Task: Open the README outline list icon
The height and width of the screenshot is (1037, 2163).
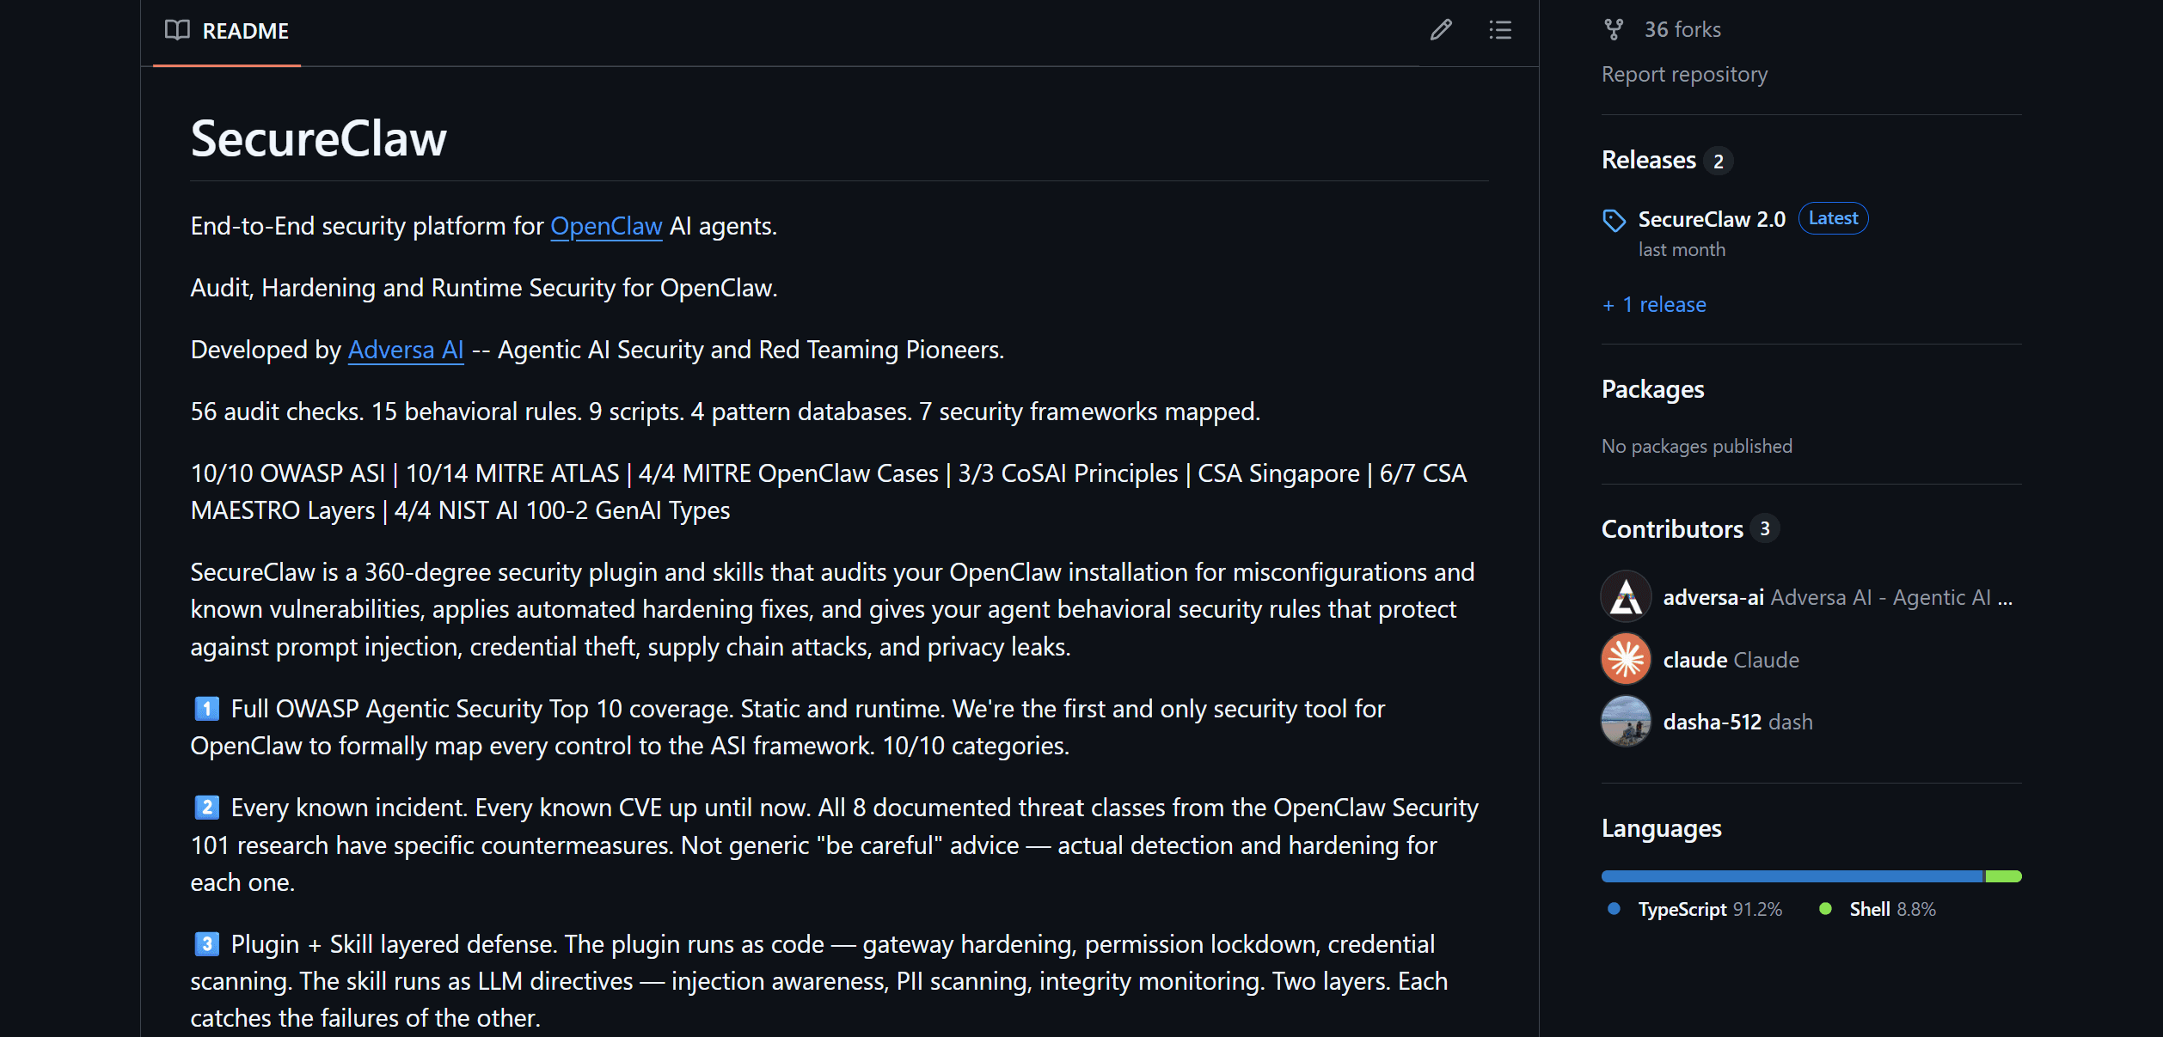Action: pos(1500,30)
